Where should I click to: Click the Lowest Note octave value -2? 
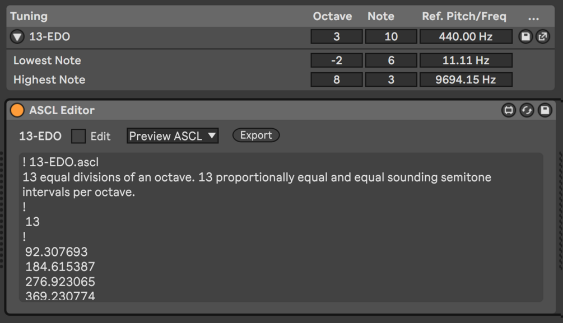337,60
